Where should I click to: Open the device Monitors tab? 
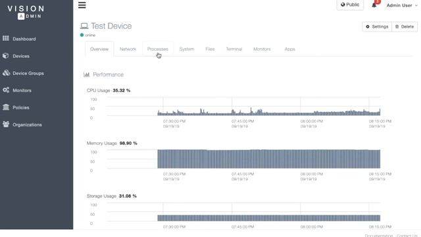pyautogui.click(x=262, y=49)
